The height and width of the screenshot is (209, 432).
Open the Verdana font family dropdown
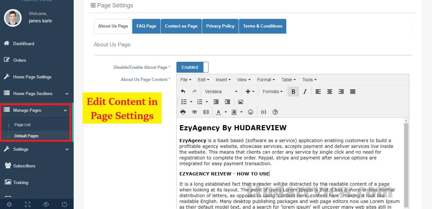click(x=221, y=92)
